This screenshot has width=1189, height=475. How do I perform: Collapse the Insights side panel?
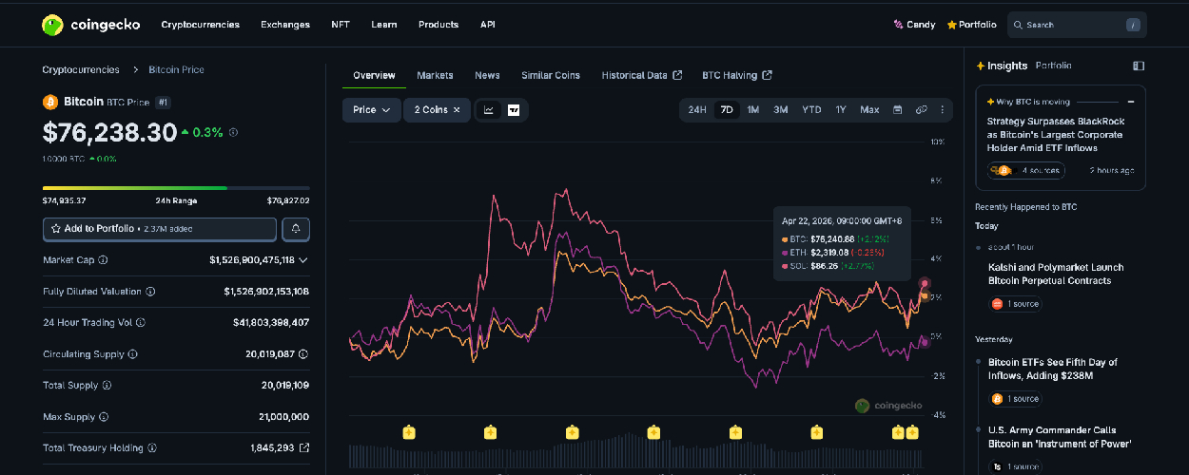pyautogui.click(x=1139, y=66)
